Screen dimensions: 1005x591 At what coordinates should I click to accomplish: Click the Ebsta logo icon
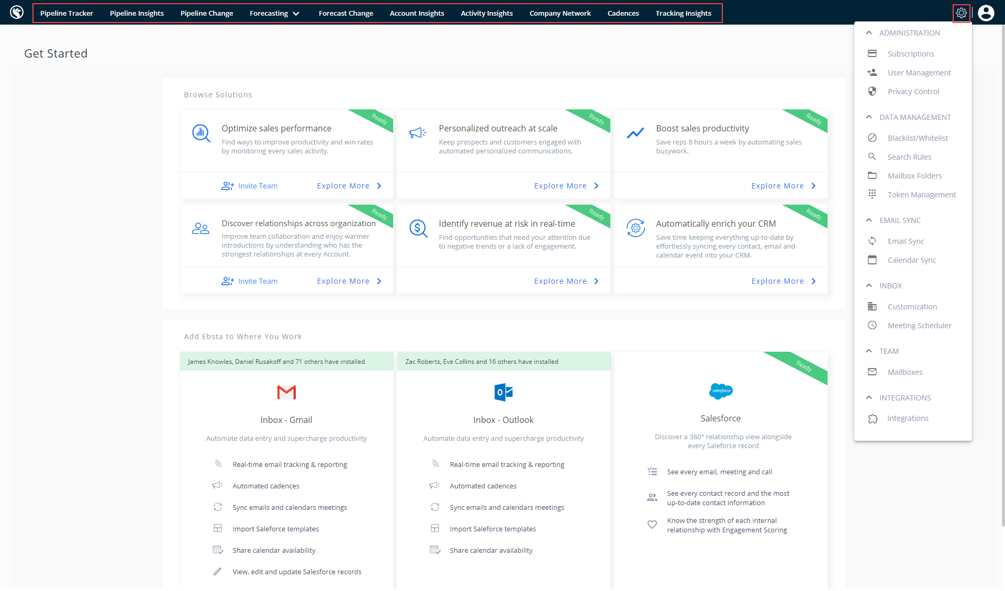(17, 12)
